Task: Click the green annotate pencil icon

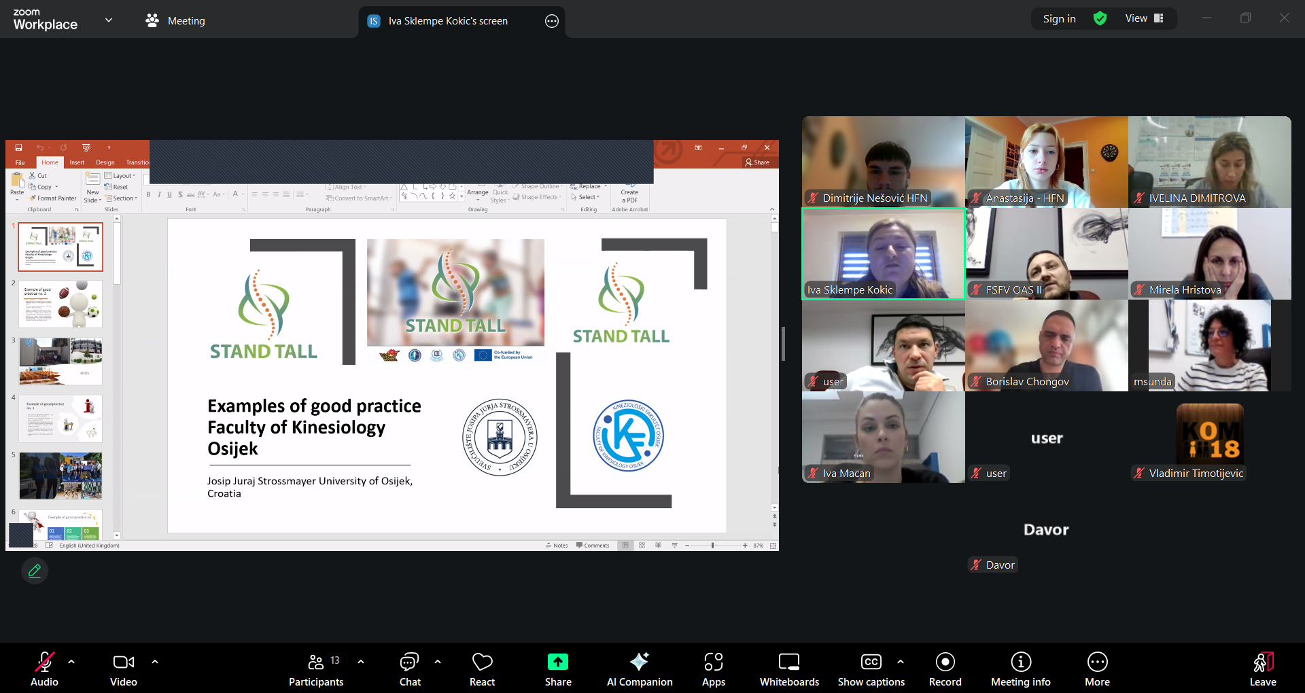Action: (35, 571)
